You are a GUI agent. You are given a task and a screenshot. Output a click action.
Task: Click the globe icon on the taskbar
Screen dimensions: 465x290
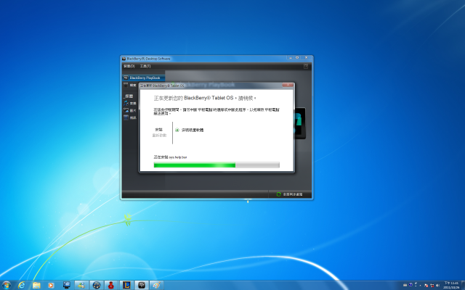97,285
